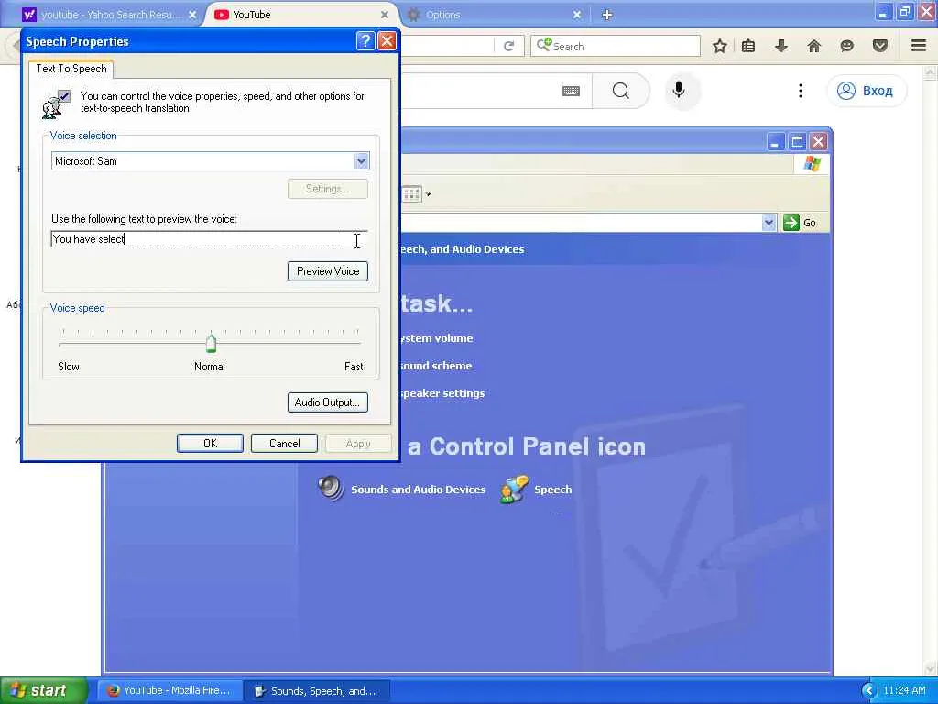Screen dimensions: 938x704
Task: Click the Speech icon in Control Panel
Action: pyautogui.click(x=514, y=489)
